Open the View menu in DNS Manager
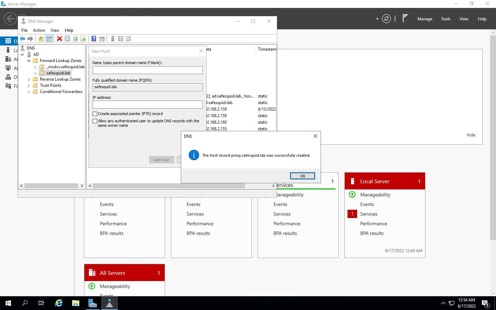Image resolution: width=496 pixels, height=310 pixels. (x=55, y=30)
